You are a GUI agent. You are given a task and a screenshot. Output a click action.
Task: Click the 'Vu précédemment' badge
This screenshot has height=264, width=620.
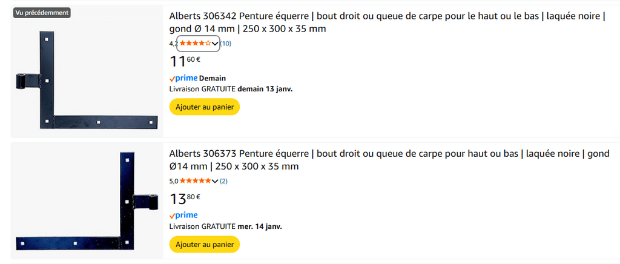click(42, 13)
